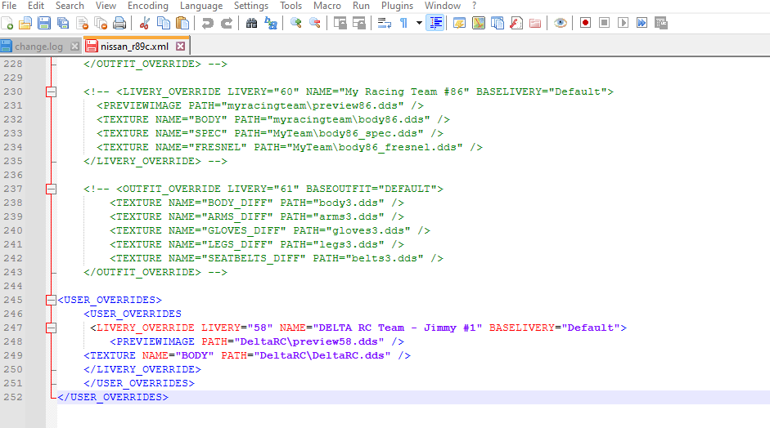Open the Edit menu

[x=36, y=6]
